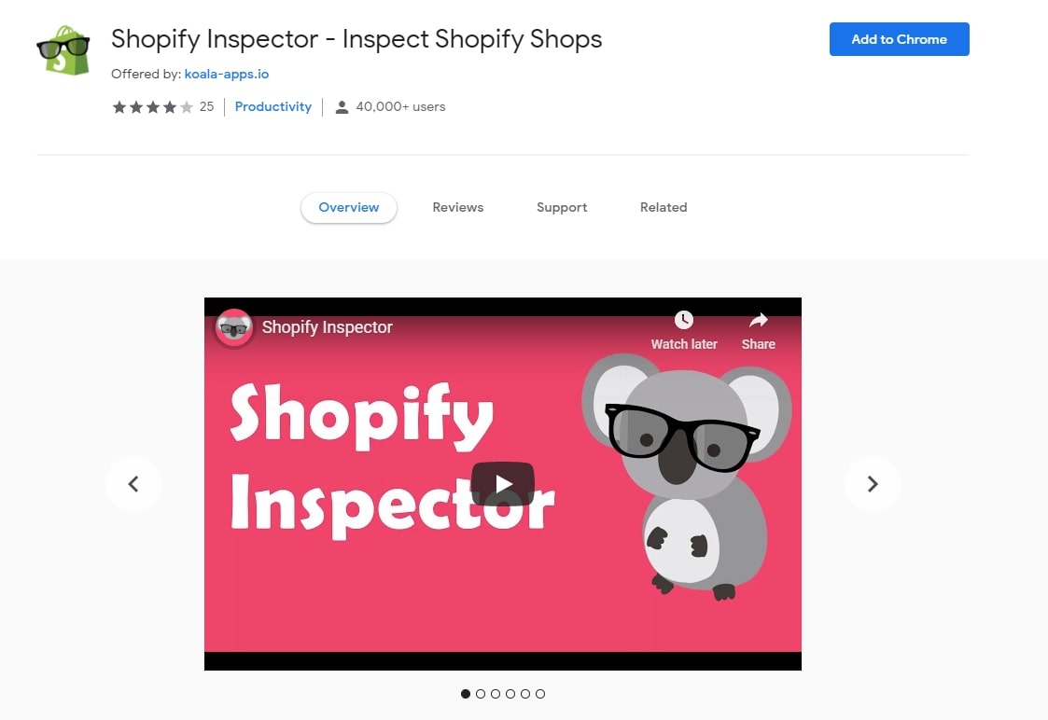This screenshot has width=1048, height=720.
Task: Click the Watch later clock icon
Action: point(684,320)
